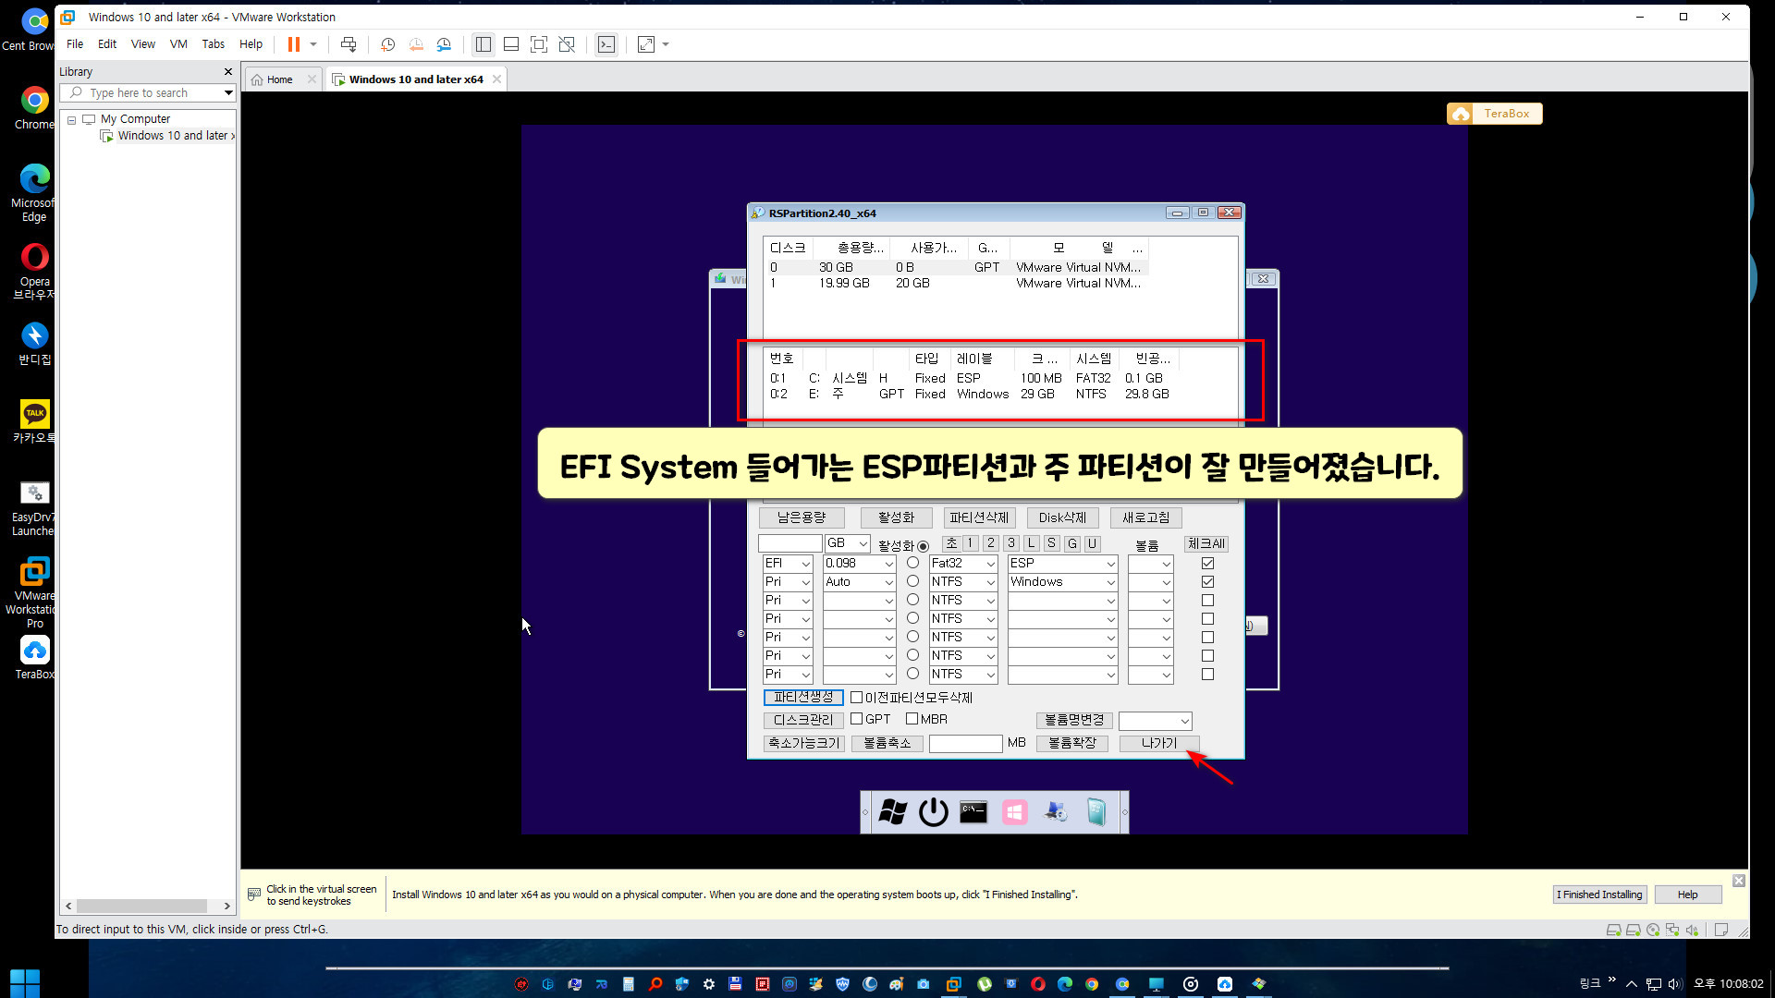Click the 파티션생성 button
This screenshot has height=998, width=1775.
click(803, 698)
